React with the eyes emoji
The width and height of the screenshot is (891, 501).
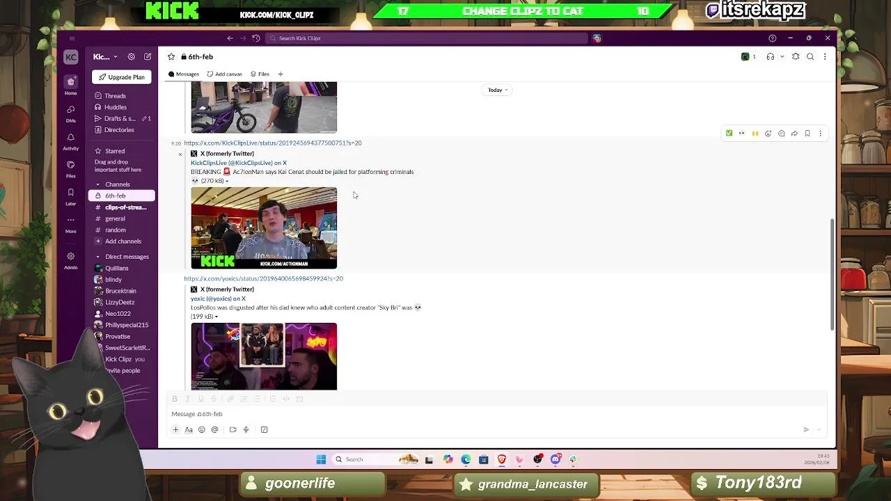(742, 134)
